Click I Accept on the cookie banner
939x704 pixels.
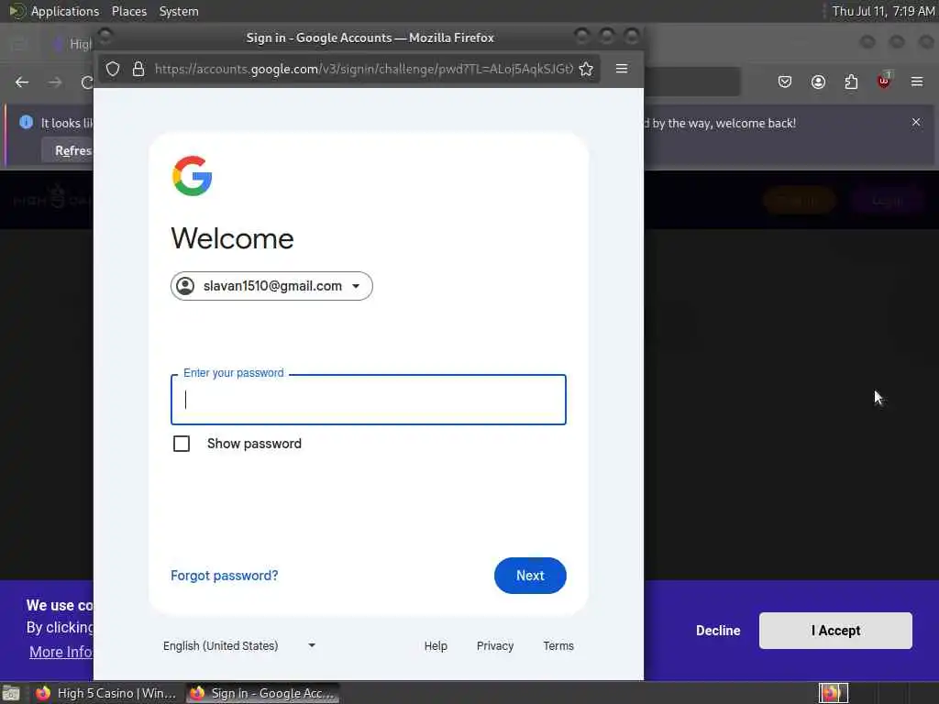click(835, 631)
